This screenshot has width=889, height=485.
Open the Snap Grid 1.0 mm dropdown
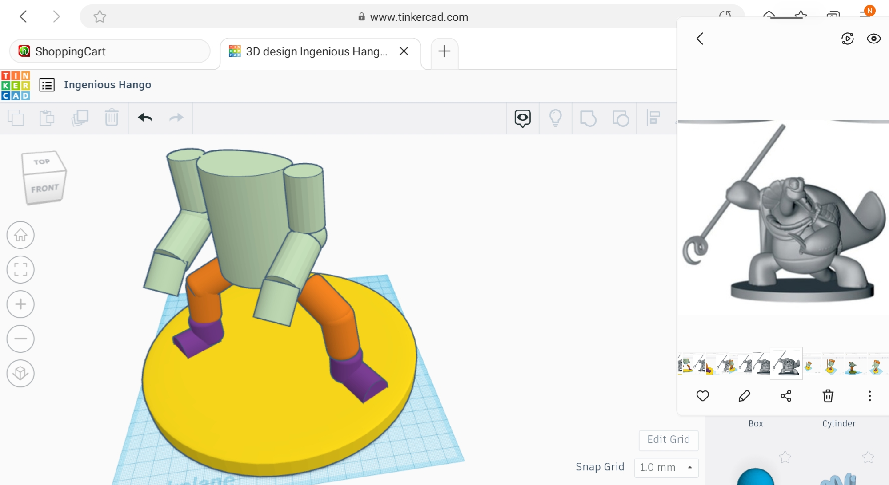(x=666, y=467)
